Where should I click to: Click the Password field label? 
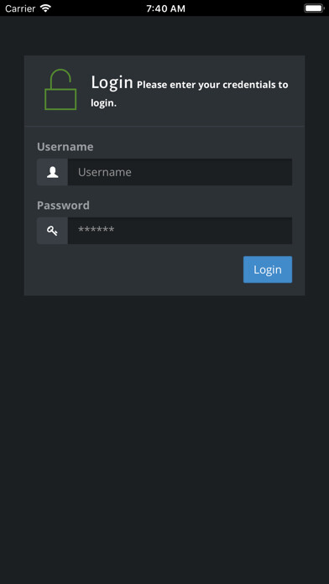63,206
